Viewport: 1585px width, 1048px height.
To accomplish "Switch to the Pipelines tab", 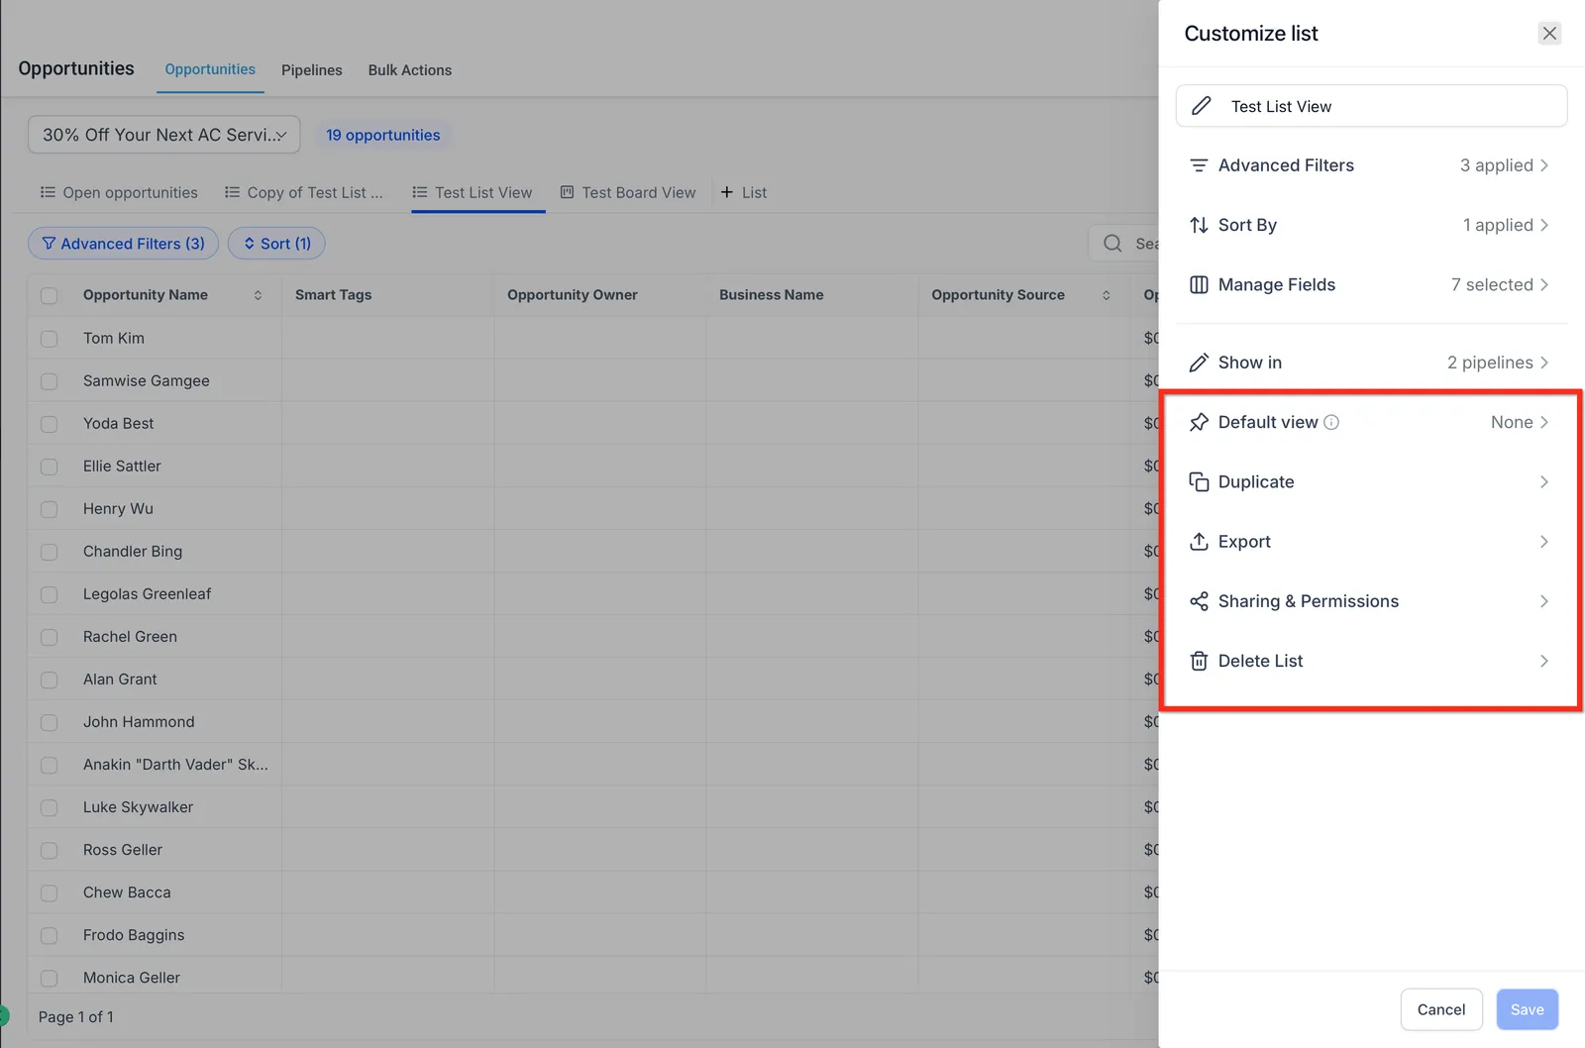I will click(x=311, y=70).
